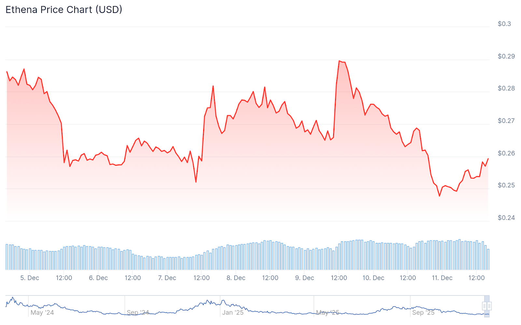The height and width of the screenshot is (325, 521).
Task: Select the $0.24 price axis label
Action: pos(506,218)
